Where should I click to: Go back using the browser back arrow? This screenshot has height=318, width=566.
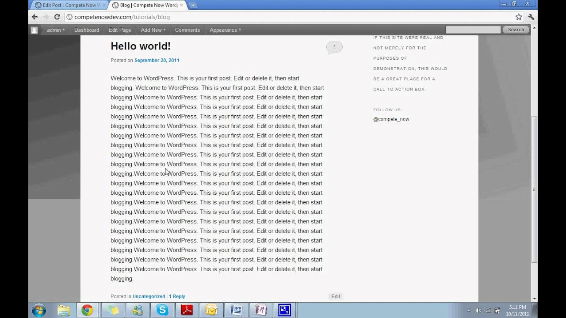point(35,17)
